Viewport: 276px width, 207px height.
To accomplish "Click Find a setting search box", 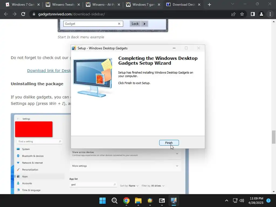I will pyautogui.click(x=40, y=141).
